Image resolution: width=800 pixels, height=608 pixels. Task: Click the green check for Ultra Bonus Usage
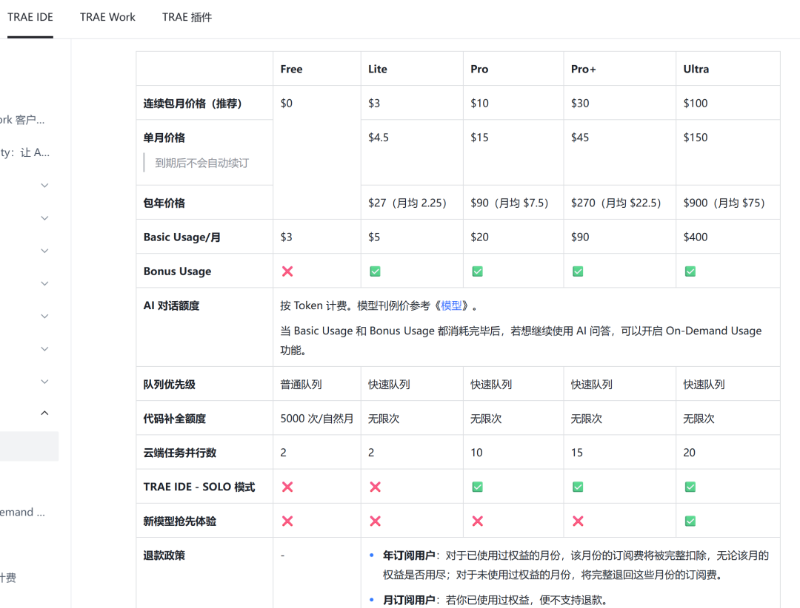(690, 271)
